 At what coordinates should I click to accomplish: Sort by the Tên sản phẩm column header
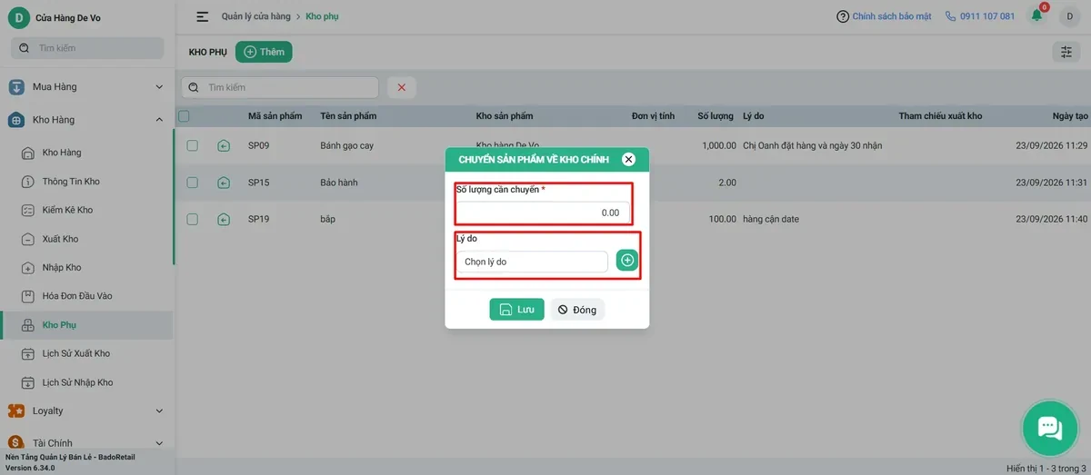click(x=348, y=116)
